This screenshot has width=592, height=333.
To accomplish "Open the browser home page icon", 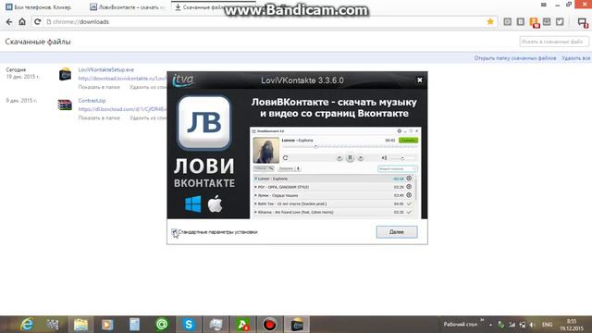I will tap(22, 21).
